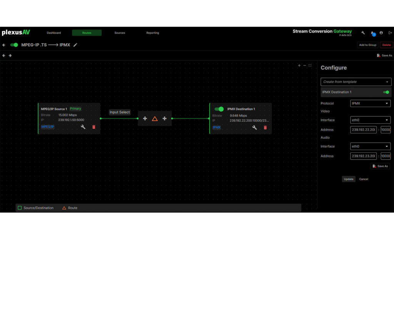Click the 15.002 Mbps bitrate value
This screenshot has height=328, width=394.
point(68,115)
